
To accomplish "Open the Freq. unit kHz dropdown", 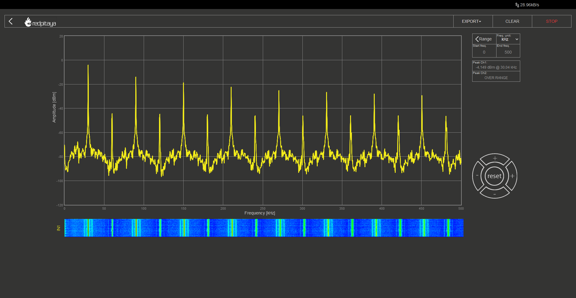I will (508, 39).
